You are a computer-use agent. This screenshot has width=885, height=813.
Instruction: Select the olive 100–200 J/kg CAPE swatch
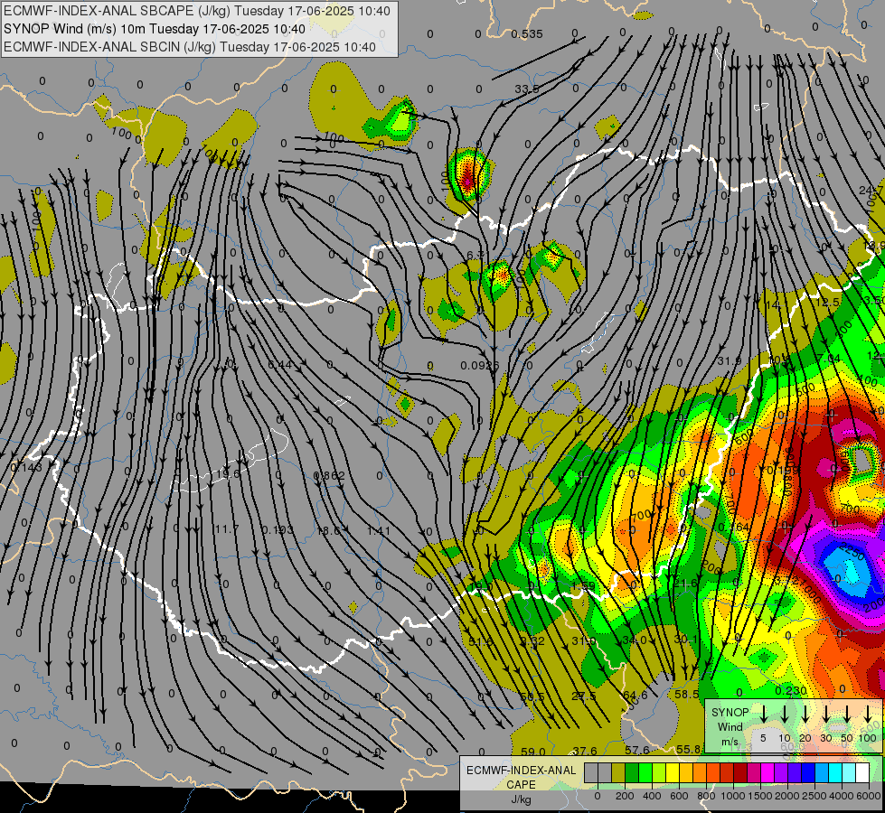[618, 772]
